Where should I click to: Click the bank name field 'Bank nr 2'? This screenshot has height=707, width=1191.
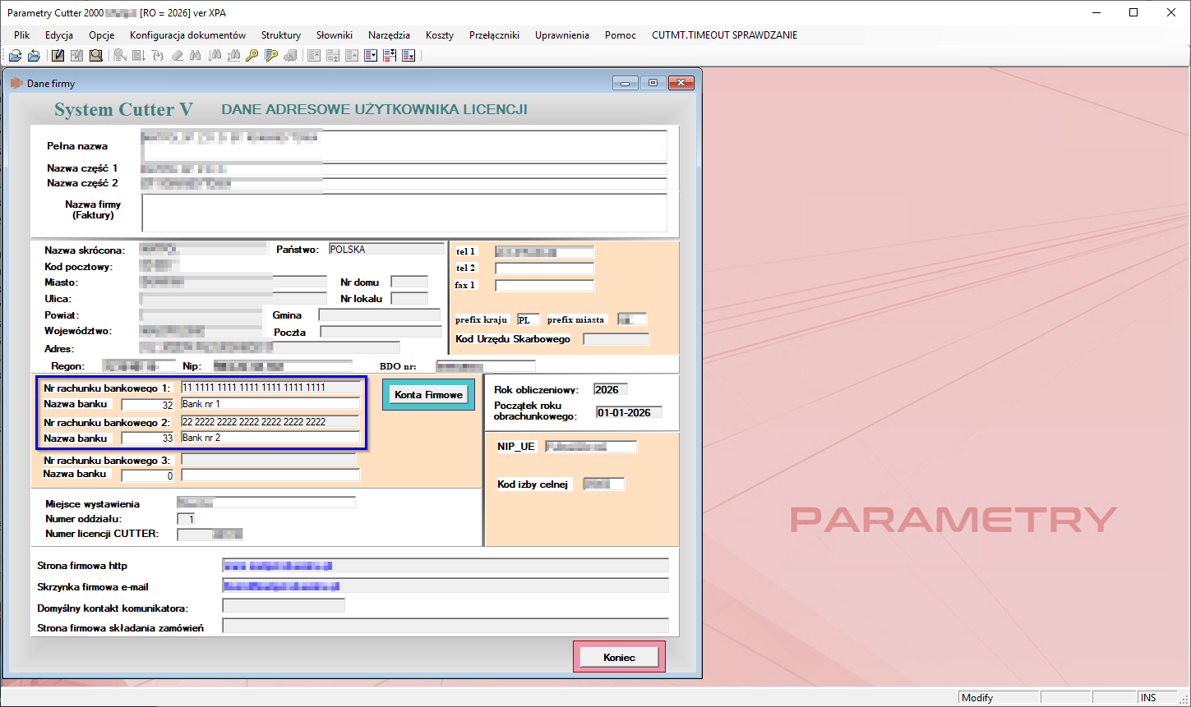270,438
